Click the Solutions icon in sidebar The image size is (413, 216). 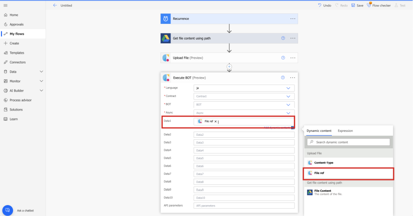[x=6, y=110]
